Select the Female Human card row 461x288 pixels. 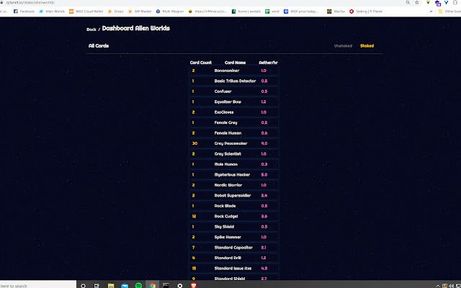point(233,133)
